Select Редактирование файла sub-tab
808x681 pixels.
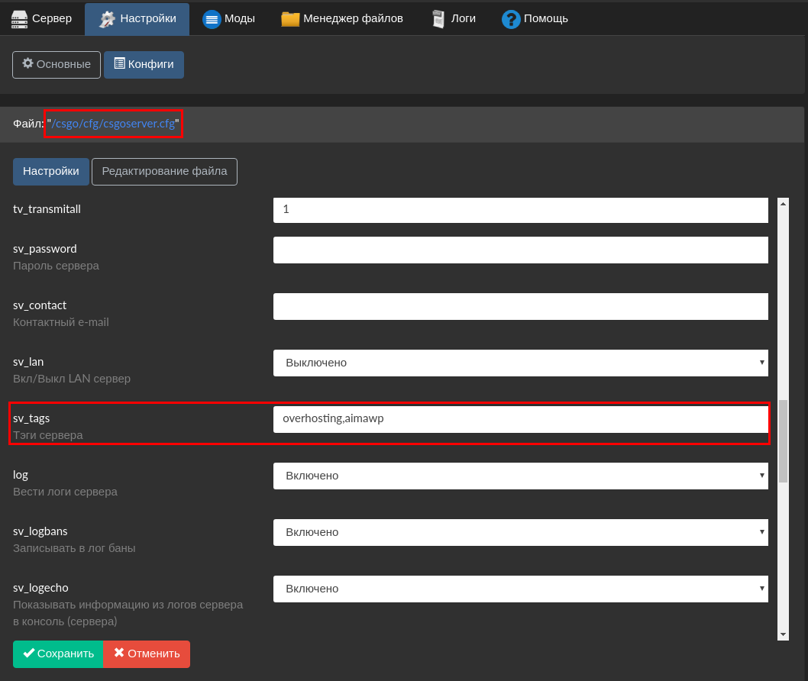164,171
